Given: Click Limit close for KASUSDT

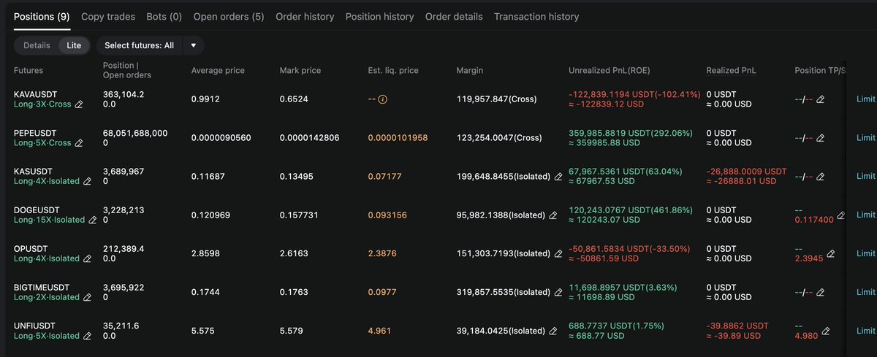Looking at the screenshot, I should (866, 176).
